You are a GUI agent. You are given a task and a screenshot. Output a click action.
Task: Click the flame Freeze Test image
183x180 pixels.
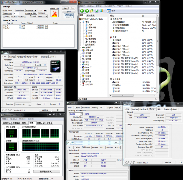click(x=54, y=14)
